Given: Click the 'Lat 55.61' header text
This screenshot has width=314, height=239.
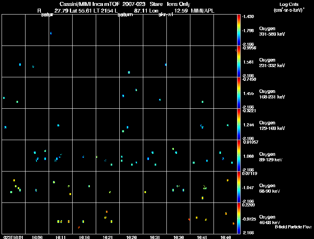Looking at the screenshot, I should click(81, 11).
